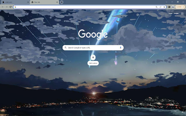Bookmark this tab with the star
The height and width of the screenshot is (116, 186).
tap(164, 7)
